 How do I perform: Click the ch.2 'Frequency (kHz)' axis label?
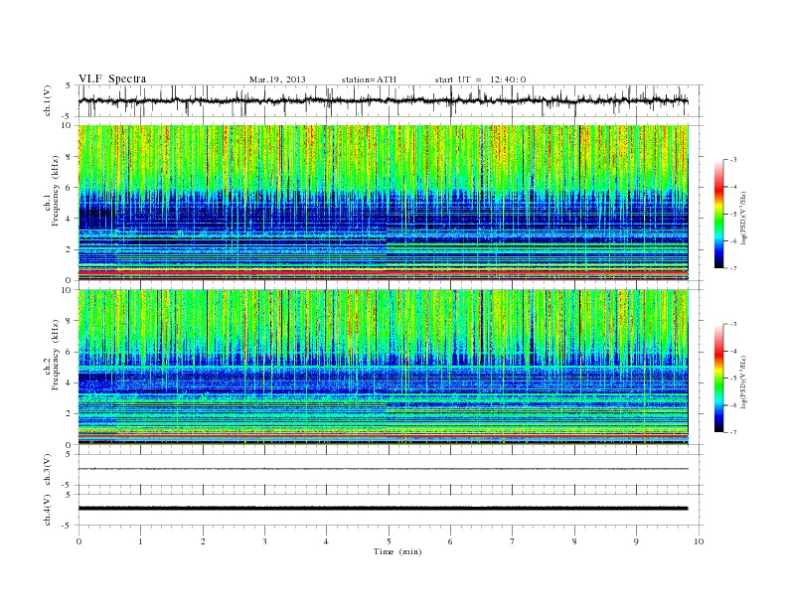pos(56,354)
